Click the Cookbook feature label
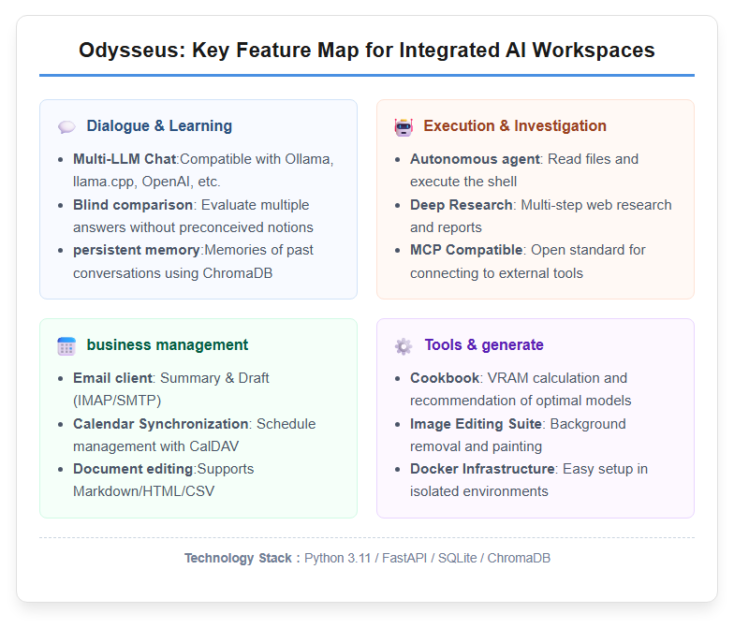The image size is (734, 628). [x=444, y=378]
